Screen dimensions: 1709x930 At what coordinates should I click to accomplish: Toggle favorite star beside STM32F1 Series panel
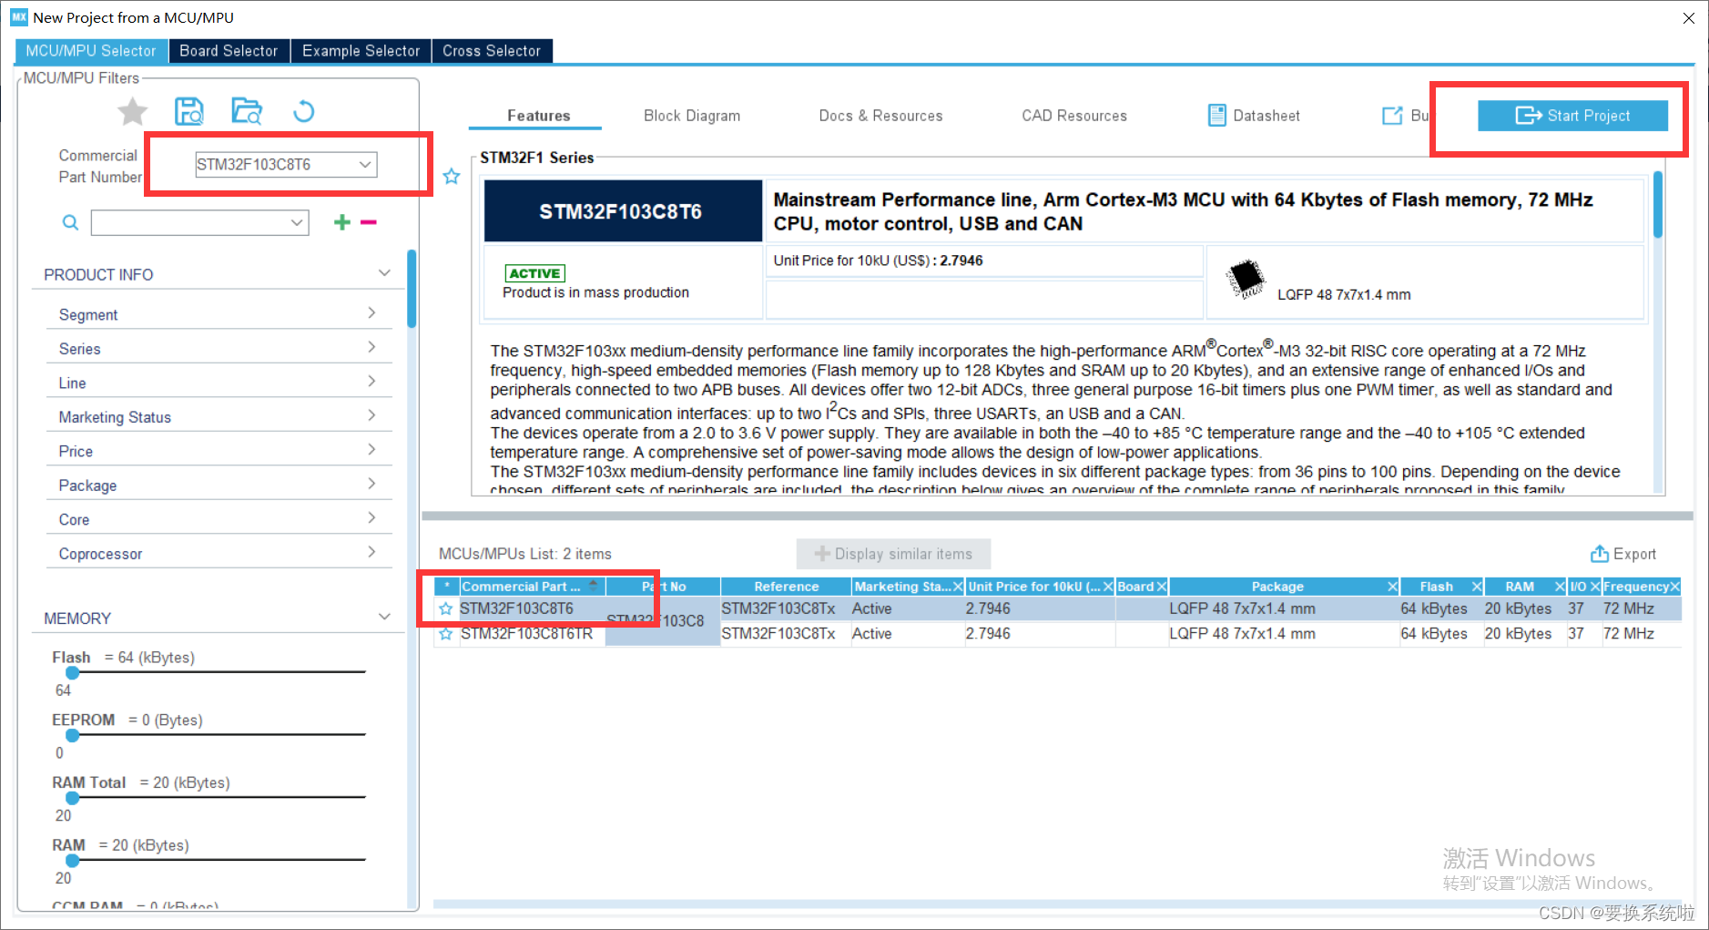pyautogui.click(x=452, y=177)
